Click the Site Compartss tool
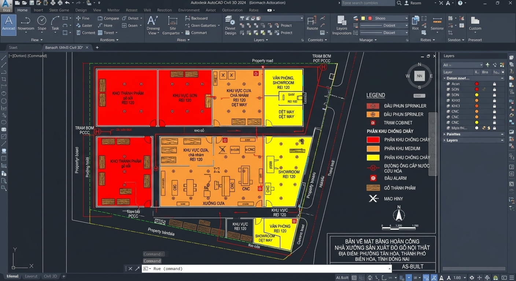The width and height of the screenshot is (516, 281). click(173, 25)
